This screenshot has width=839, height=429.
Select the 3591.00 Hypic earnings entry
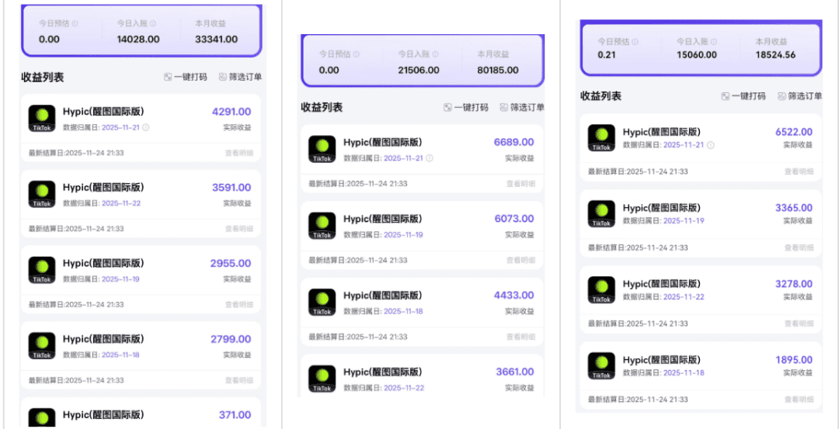point(140,194)
